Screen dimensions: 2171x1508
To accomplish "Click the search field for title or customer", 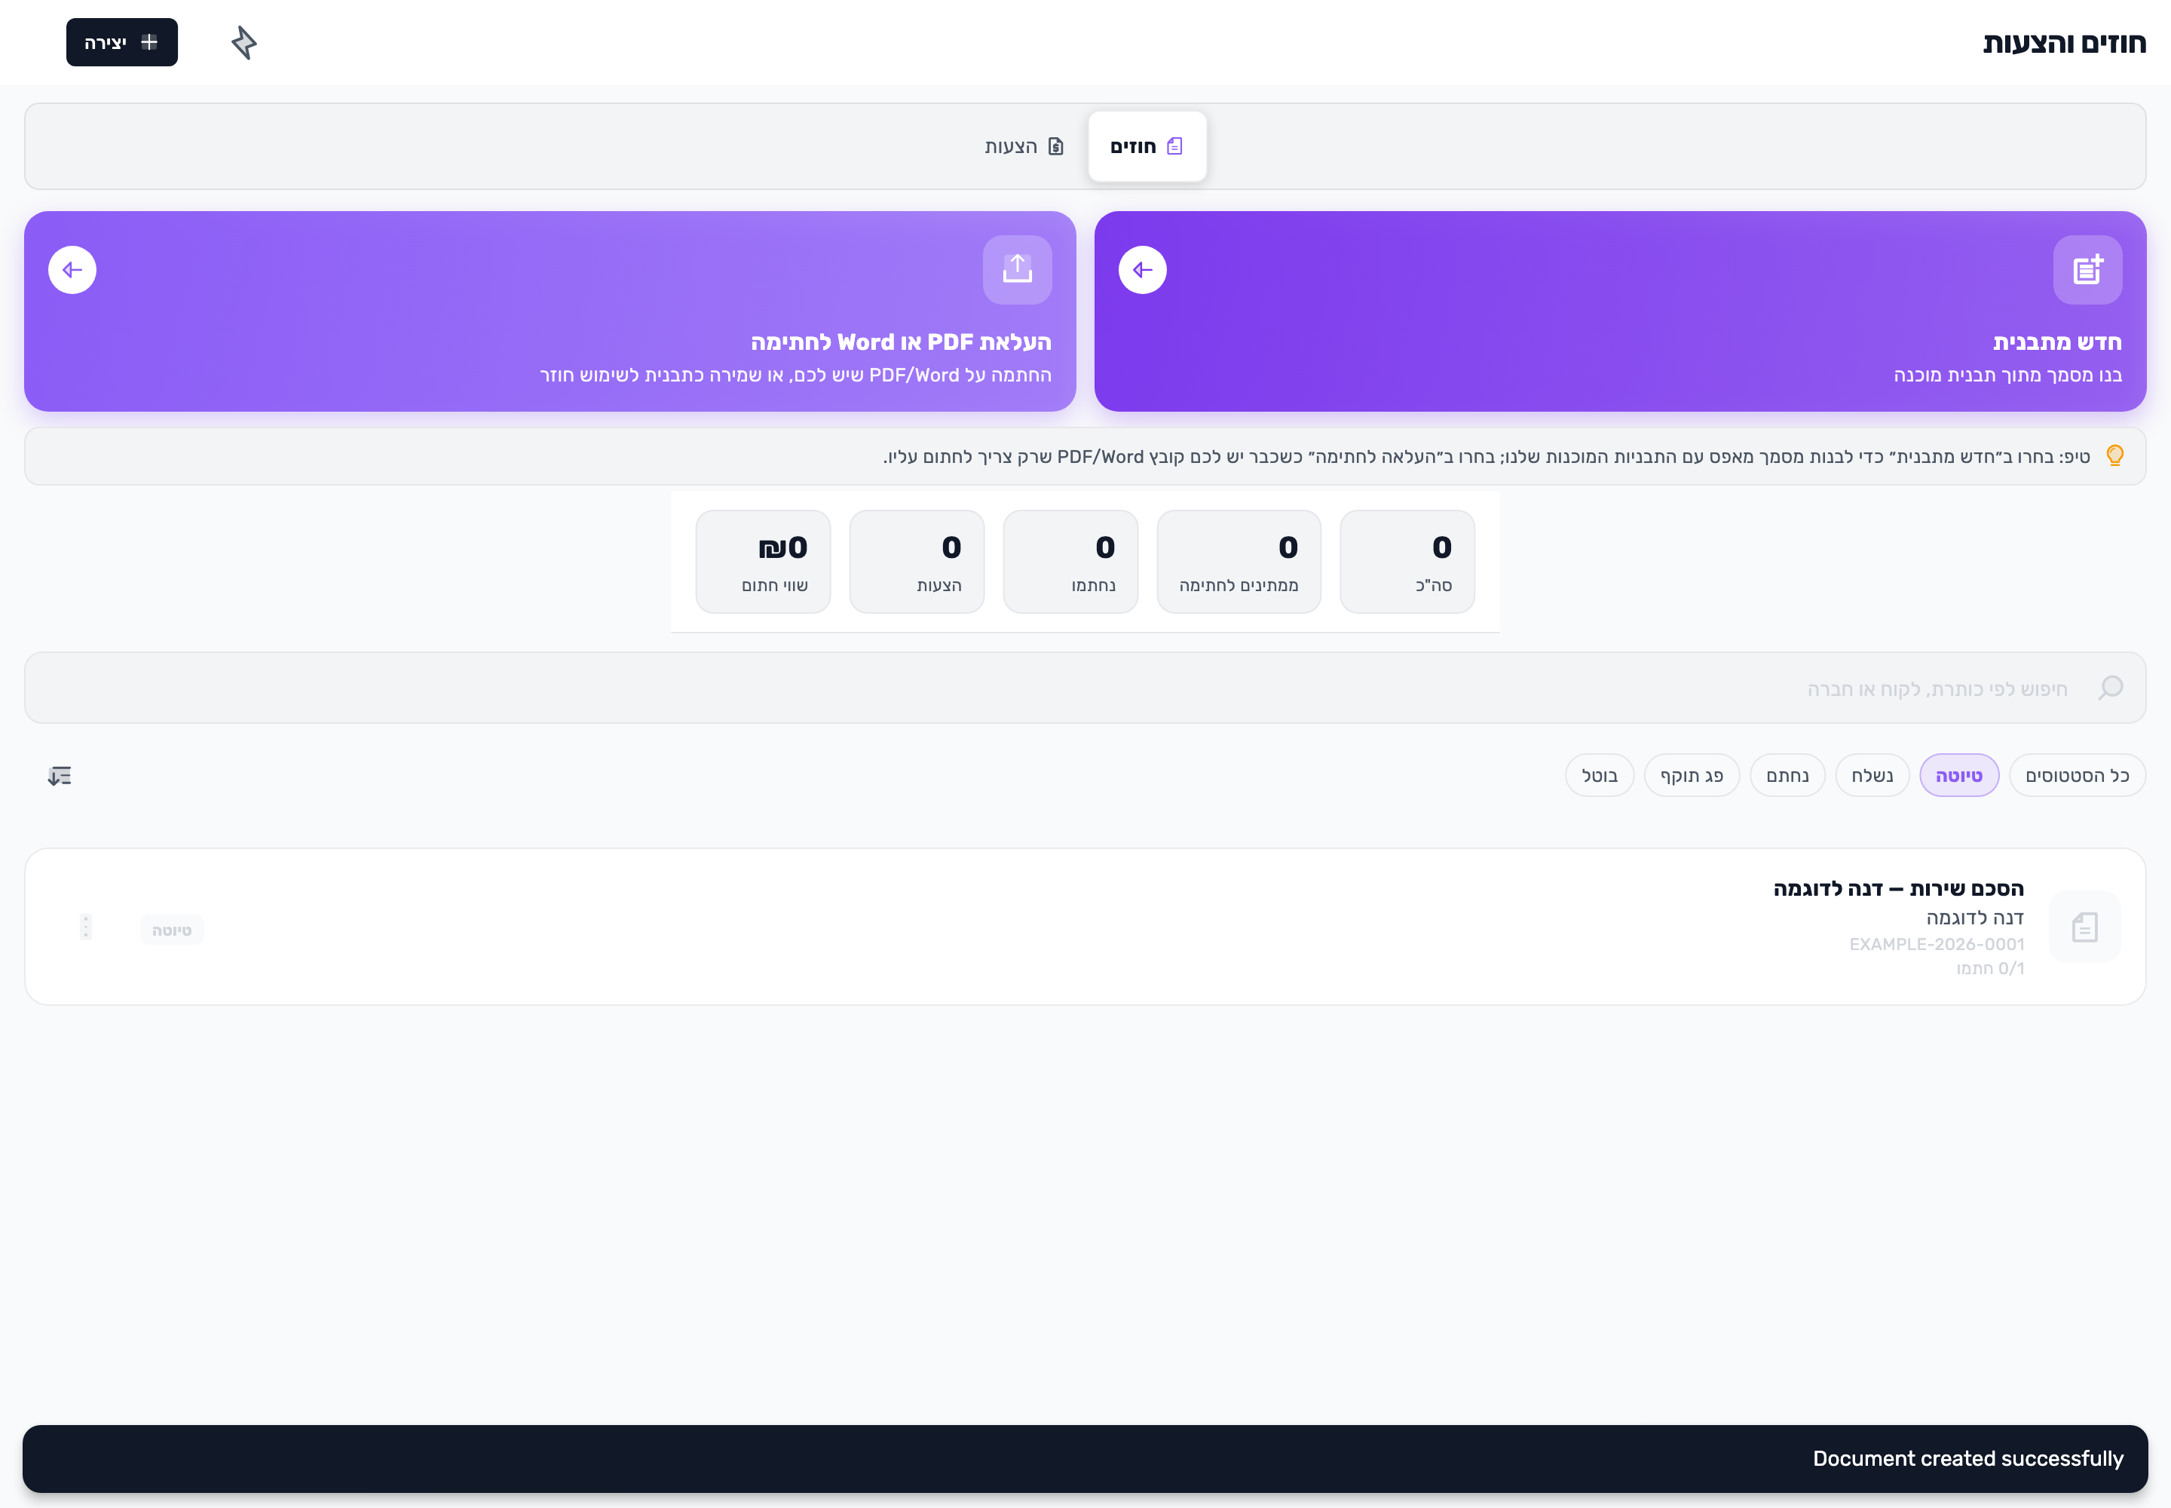I will pyautogui.click(x=1085, y=688).
